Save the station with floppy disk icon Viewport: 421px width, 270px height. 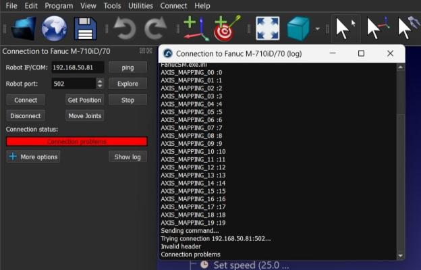coord(86,29)
